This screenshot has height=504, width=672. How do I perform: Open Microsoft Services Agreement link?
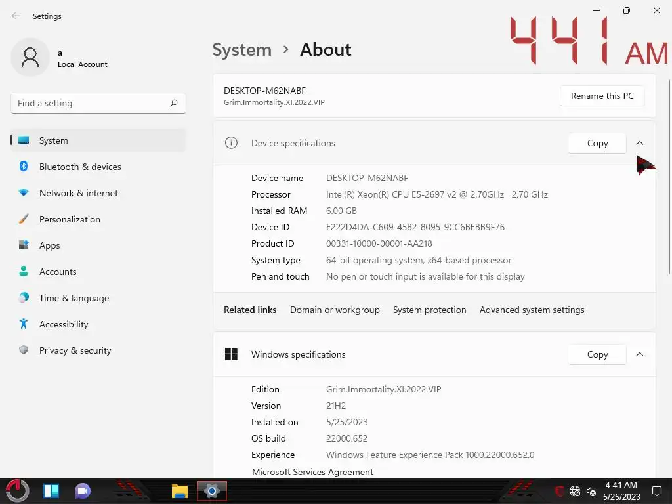pyautogui.click(x=312, y=472)
